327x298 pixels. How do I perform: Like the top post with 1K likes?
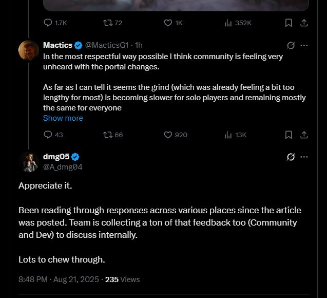coord(168,23)
